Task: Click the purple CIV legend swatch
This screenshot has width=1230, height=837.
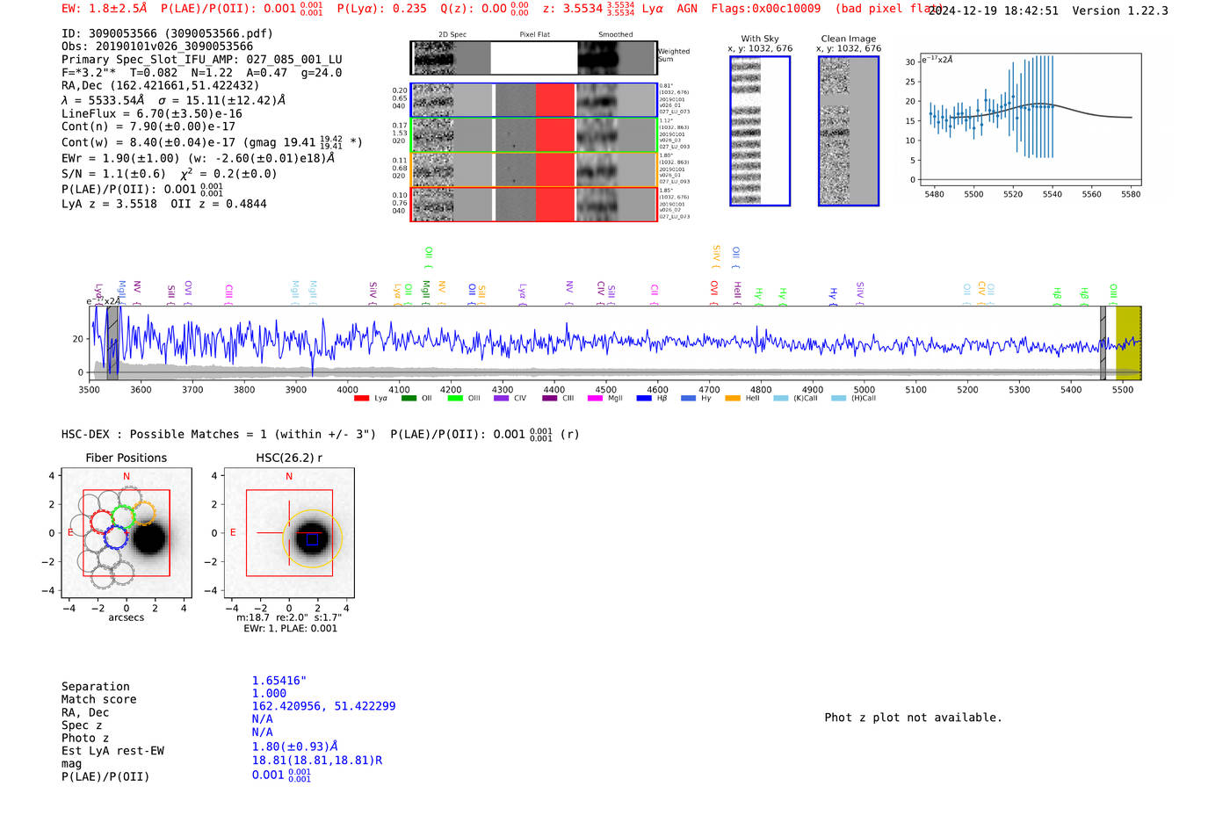Action: (502, 398)
